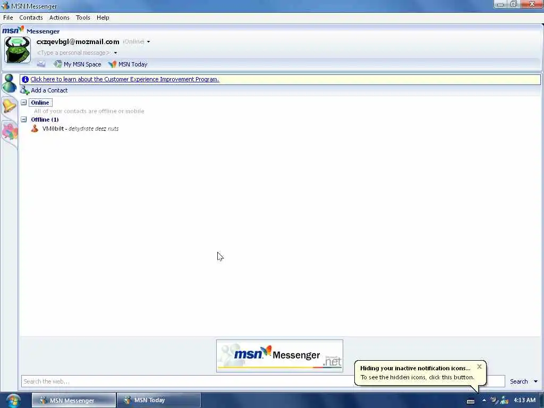Image resolution: width=544 pixels, height=408 pixels.
Task: Open the alerts bell tab
Action: click(x=9, y=105)
